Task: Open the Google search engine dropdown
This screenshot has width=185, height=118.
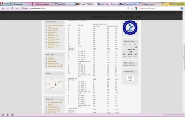Action: [137, 8]
